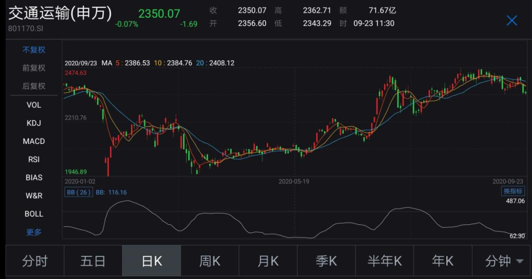Select BOLL indicator in sidebar
The width and height of the screenshot is (532, 279).
tap(33, 214)
